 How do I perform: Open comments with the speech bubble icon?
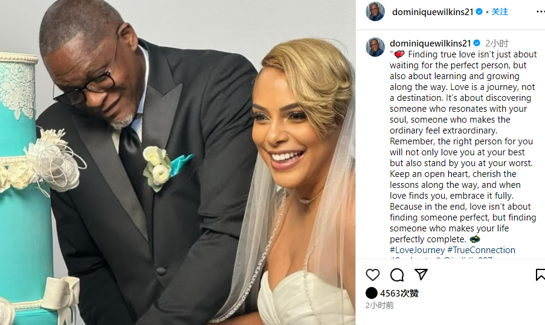coord(396,275)
